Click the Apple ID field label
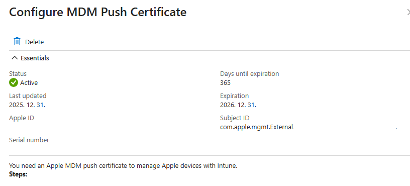This screenshot has height=186, width=410. [22, 118]
